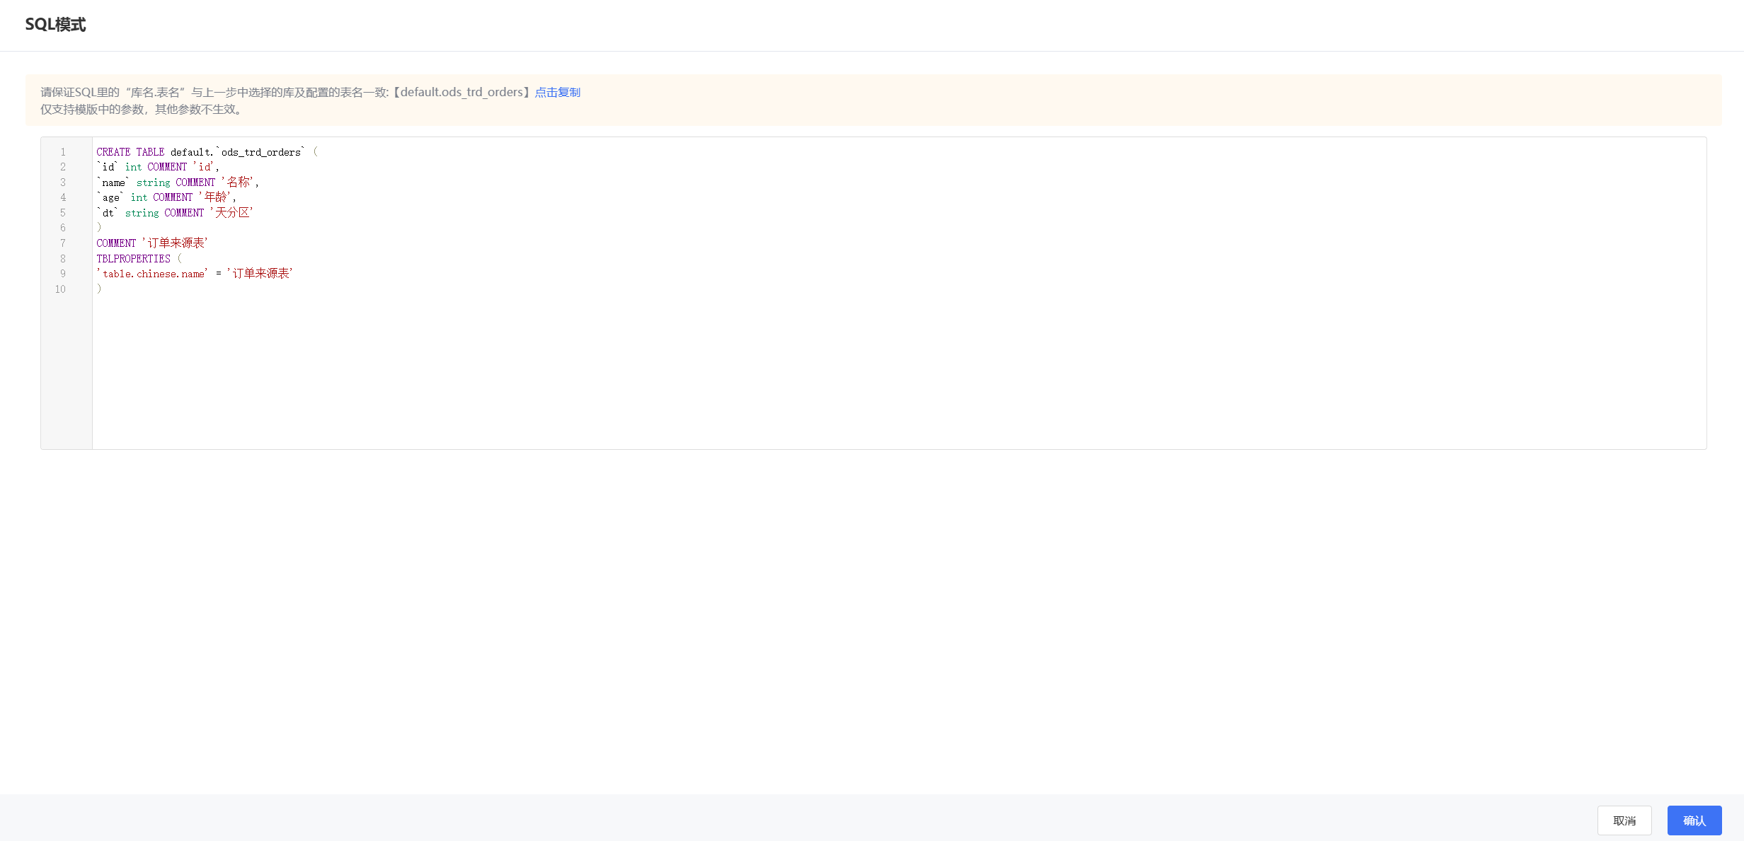Cancel with the 取消 button
This screenshot has height=841, width=1744.
point(1624,820)
